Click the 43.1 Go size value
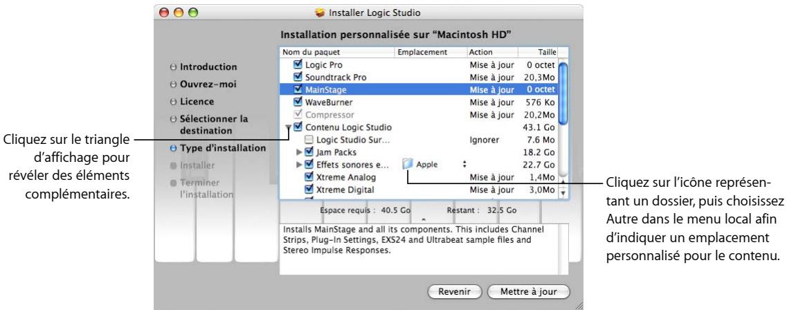This screenshot has height=310, width=787. (539, 127)
